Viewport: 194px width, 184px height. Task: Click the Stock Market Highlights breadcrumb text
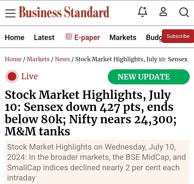(131, 59)
